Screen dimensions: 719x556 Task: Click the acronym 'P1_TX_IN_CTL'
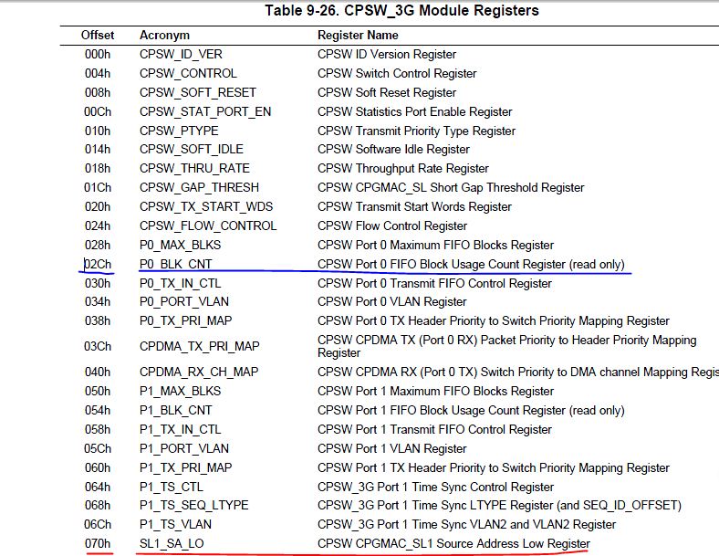pyautogui.click(x=180, y=430)
